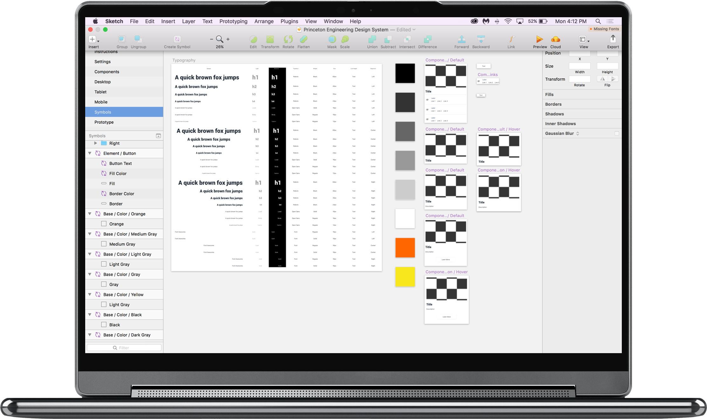The width and height of the screenshot is (707, 419).
Task: Collapse Base / Color / Yellow symbol
Action: point(90,295)
